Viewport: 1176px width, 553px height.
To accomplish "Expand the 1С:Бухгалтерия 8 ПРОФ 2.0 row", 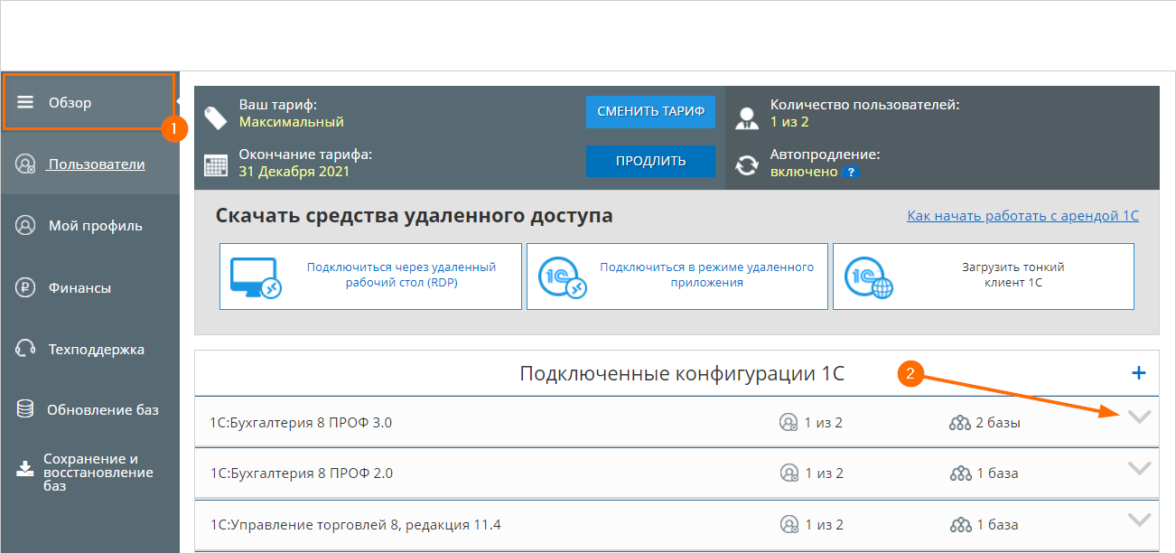I will point(1139,469).
